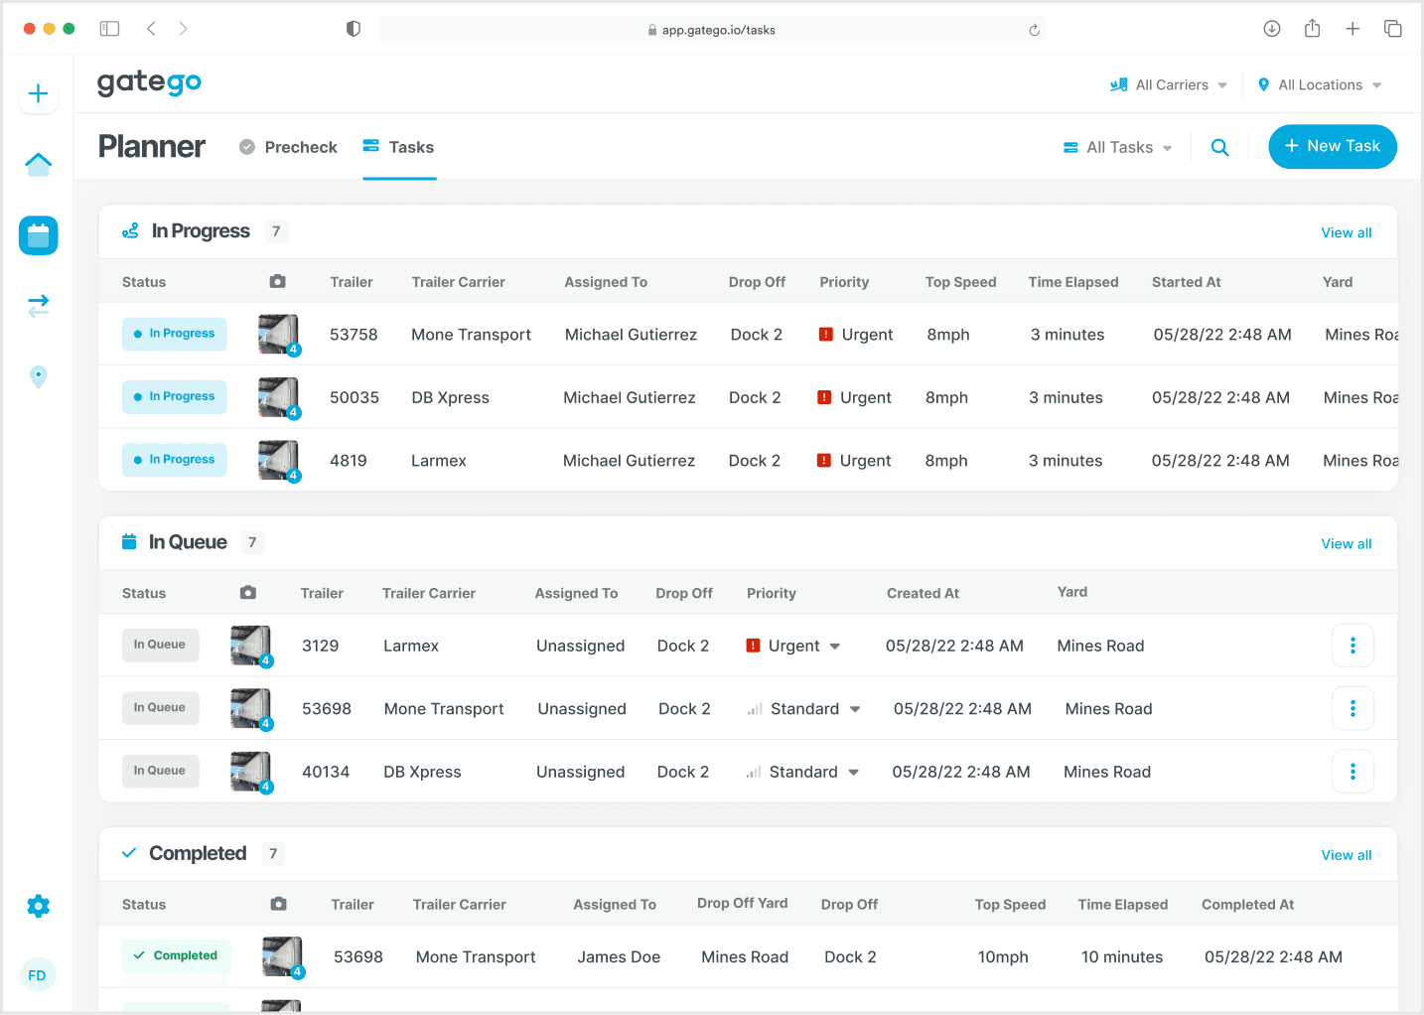Click View all in In Queue section
Viewport: 1424px width, 1015px height.
pos(1347,544)
